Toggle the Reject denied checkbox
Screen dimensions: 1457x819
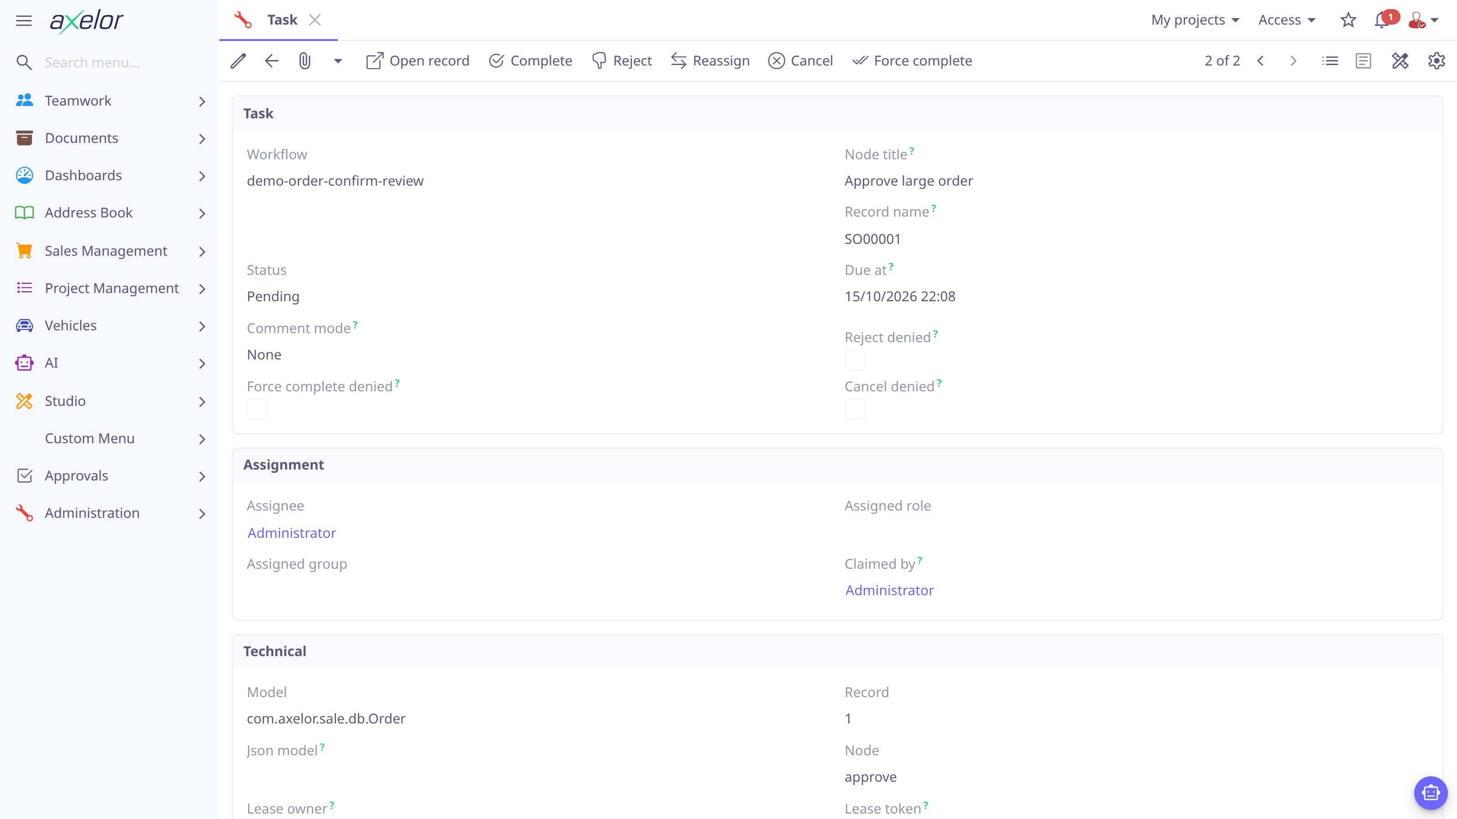[855, 359]
